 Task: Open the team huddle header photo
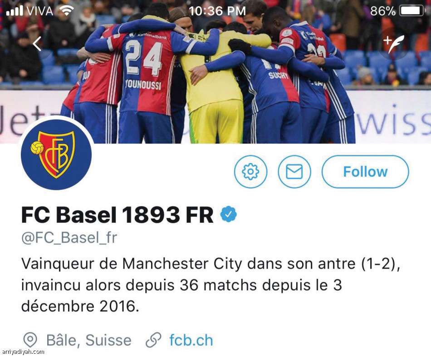(x=215, y=72)
